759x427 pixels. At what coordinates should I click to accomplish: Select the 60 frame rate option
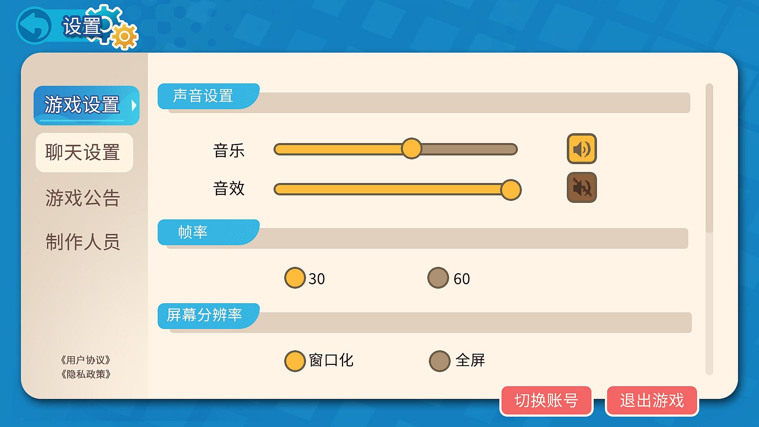[x=438, y=278]
